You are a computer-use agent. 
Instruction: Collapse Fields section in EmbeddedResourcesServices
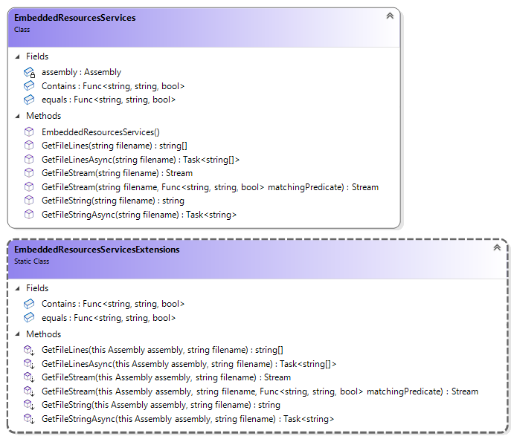tap(17, 56)
